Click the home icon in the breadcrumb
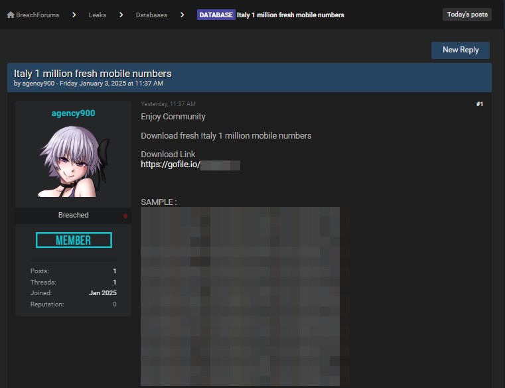This screenshot has height=388, width=505. coord(11,15)
